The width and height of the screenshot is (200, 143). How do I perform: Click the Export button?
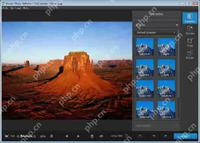pos(185,136)
